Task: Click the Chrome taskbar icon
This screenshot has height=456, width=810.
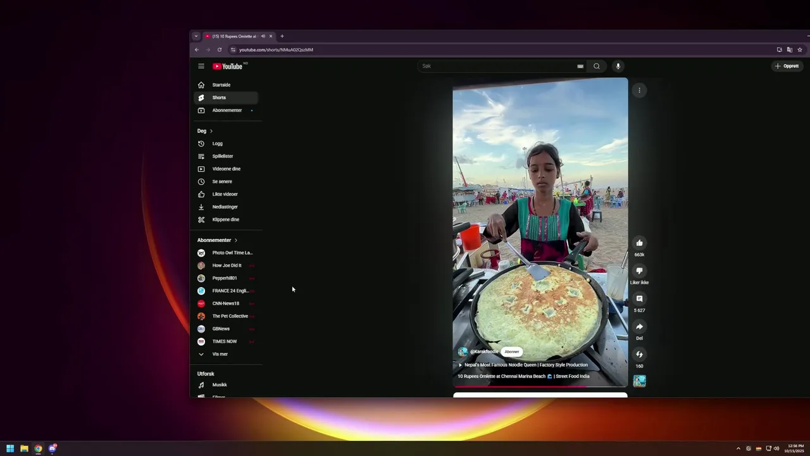Action: tap(38, 448)
